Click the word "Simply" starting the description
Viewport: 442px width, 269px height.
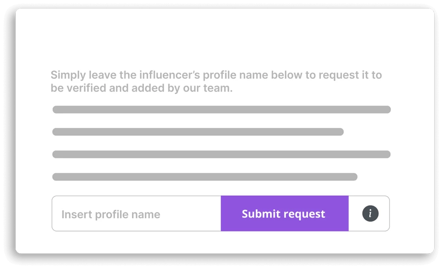[x=68, y=76]
